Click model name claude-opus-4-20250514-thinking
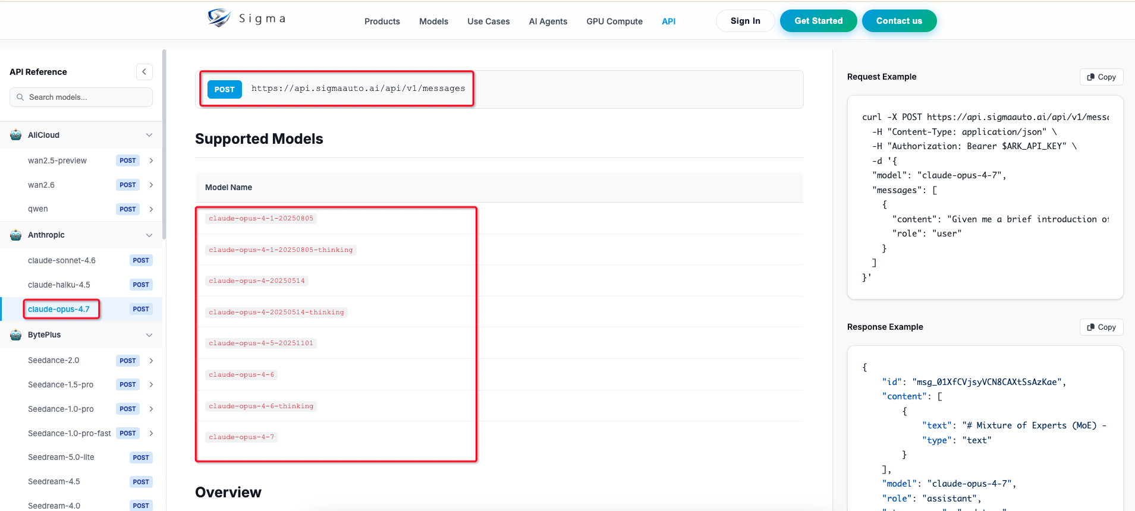This screenshot has width=1135, height=511. (276, 313)
